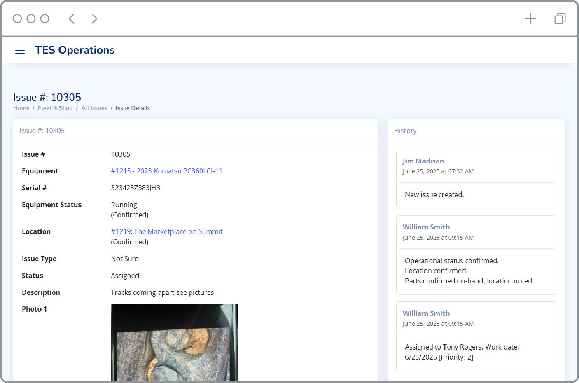Select the Issue Details breadcrumb item
Image resolution: width=579 pixels, height=383 pixels.
click(x=133, y=108)
